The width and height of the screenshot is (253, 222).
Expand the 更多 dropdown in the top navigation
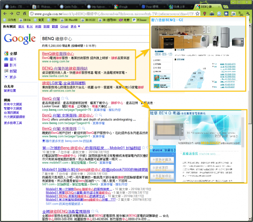(75, 26)
